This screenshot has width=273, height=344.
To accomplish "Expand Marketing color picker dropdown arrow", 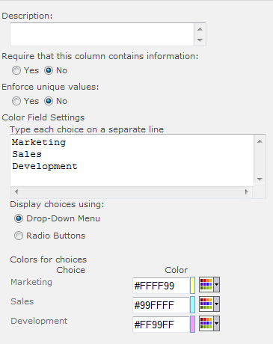I will (217, 284).
